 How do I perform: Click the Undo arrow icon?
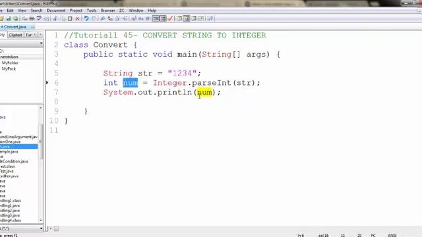(x=86, y=18)
